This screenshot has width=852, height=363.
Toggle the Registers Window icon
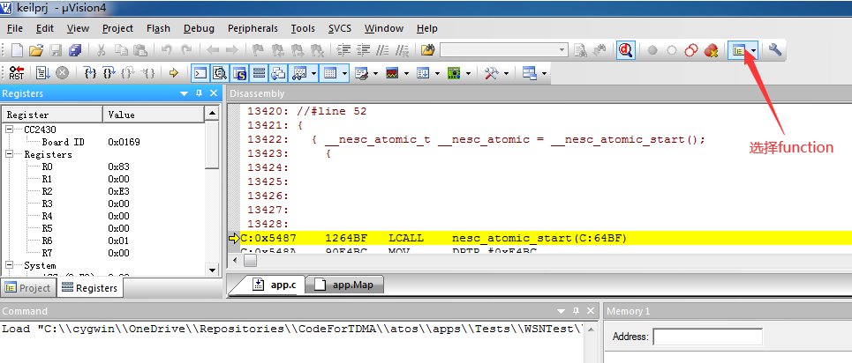point(260,73)
